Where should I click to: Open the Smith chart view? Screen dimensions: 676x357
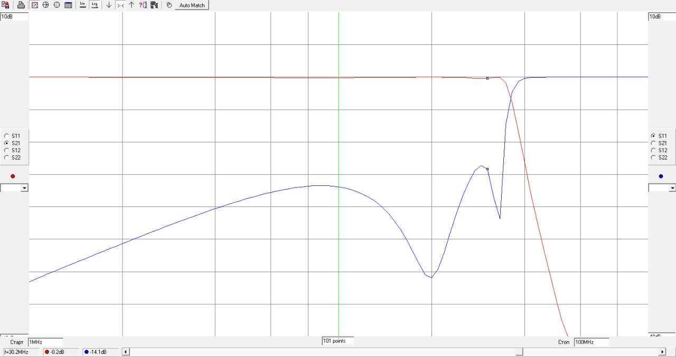click(x=45, y=5)
